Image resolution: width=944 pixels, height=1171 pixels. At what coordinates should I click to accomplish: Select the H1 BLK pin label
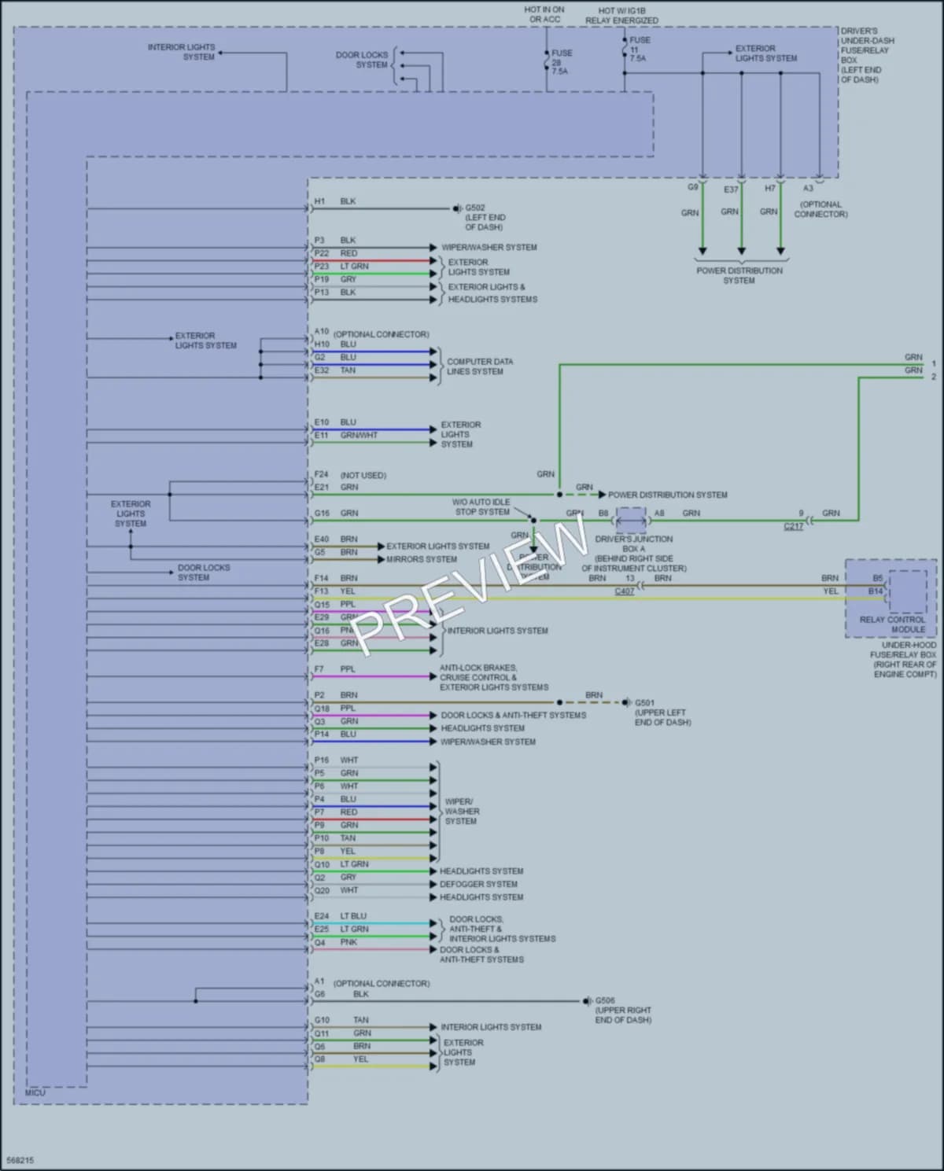(335, 201)
